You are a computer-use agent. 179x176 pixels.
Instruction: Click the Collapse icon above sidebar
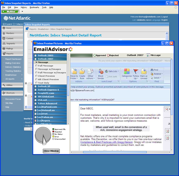tap(14, 24)
